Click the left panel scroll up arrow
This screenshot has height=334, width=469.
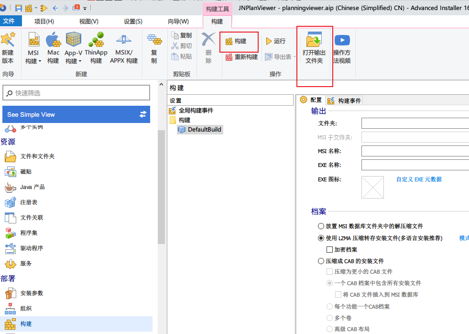coord(161,85)
